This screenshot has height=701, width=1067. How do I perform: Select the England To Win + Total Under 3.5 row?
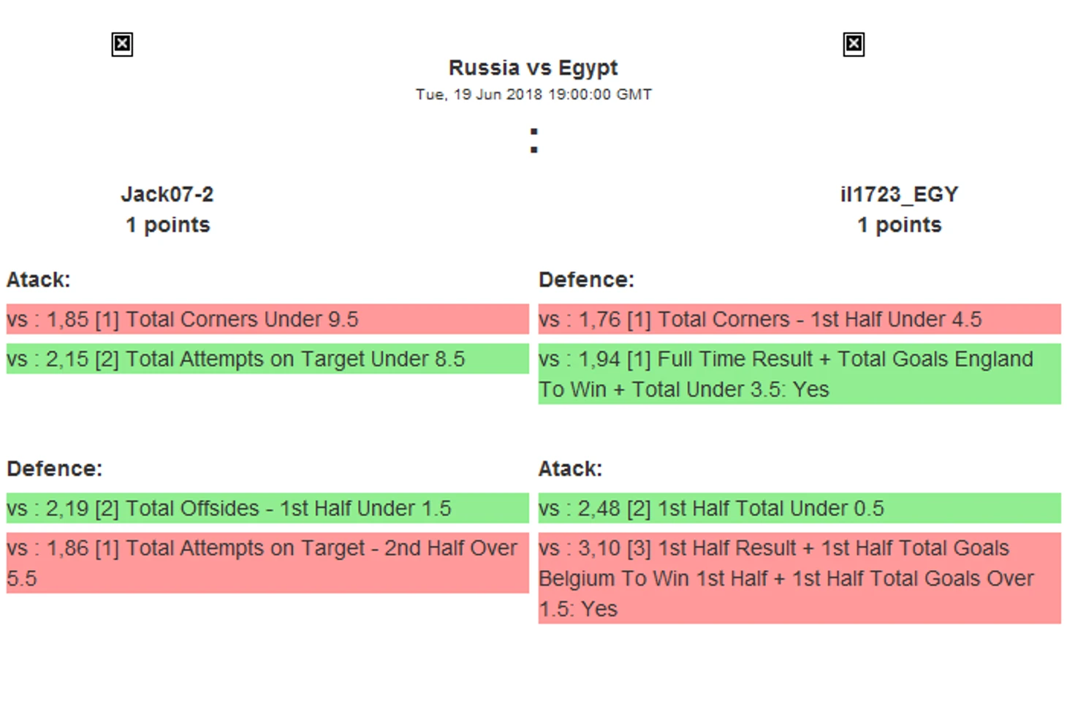pyautogui.click(x=799, y=374)
